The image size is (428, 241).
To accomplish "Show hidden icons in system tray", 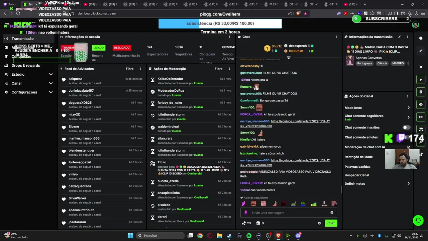I will coord(351,236).
